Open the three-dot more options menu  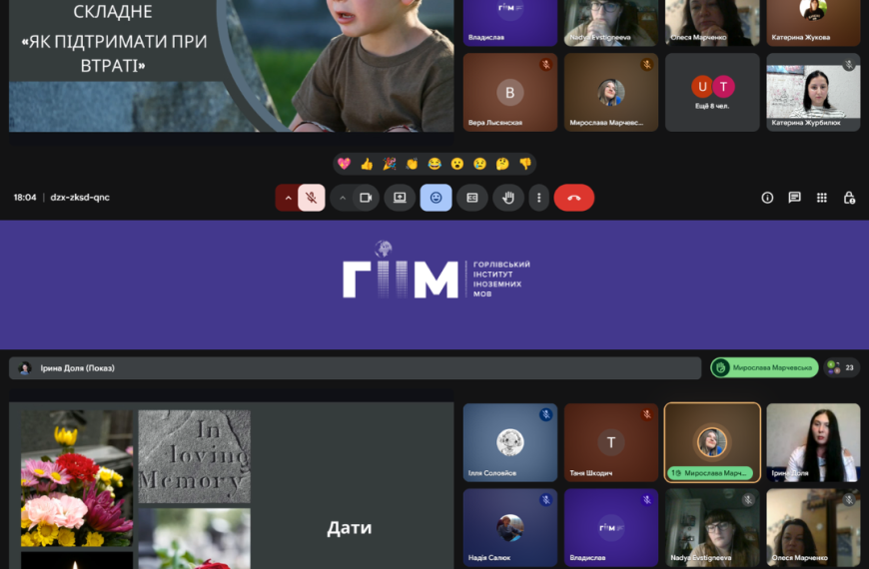click(538, 198)
